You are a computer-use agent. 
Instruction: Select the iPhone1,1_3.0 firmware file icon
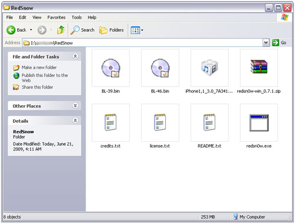click(x=209, y=68)
